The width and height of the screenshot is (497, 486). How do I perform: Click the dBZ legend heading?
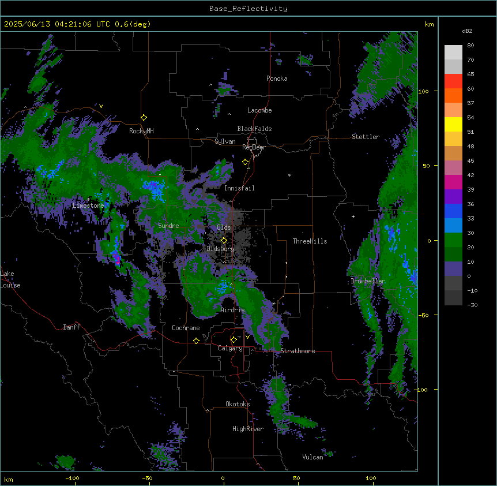pos(467,31)
